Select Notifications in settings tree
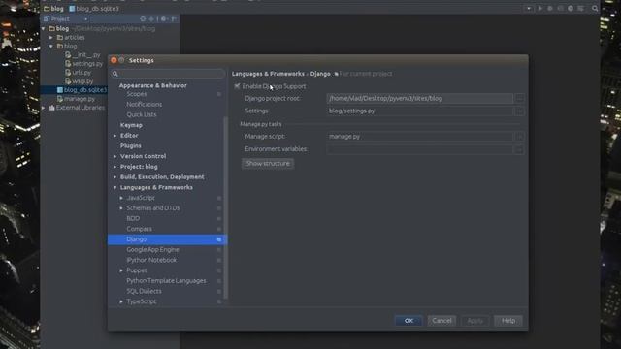The image size is (621, 349). [x=145, y=104]
